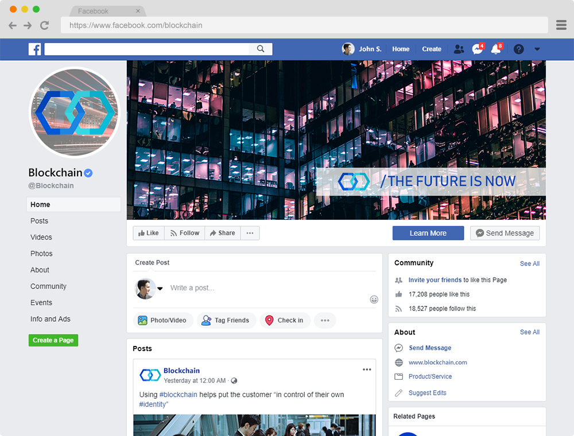
Task: Click the browser back arrow
Action: pyautogui.click(x=13, y=26)
